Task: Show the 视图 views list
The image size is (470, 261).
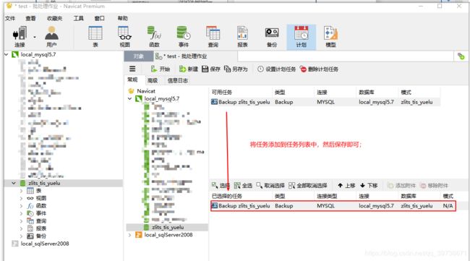Action: (x=124, y=37)
